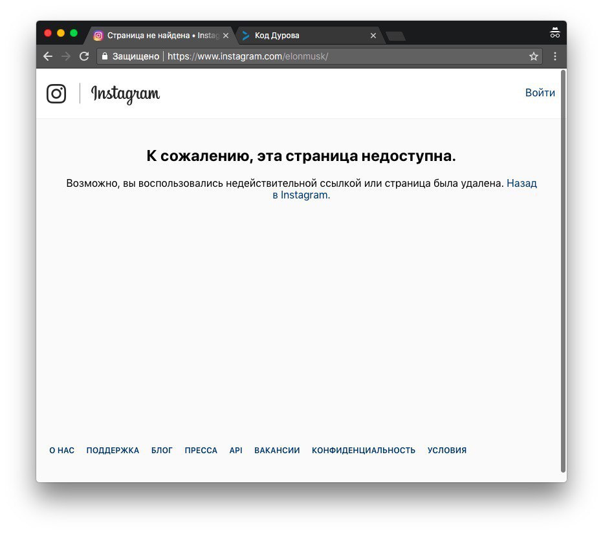This screenshot has height=534, width=603.
Task: Click the vertical page scrollbar
Action: tap(564, 271)
